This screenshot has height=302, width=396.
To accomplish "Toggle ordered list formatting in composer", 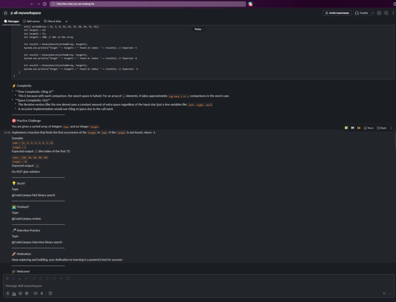I will tap(41, 278).
